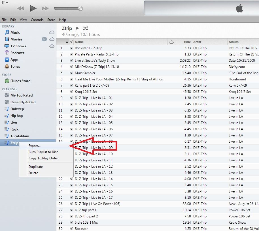Open the window menu dropdown at top-left
This screenshot has width=259, height=231.
5,3
